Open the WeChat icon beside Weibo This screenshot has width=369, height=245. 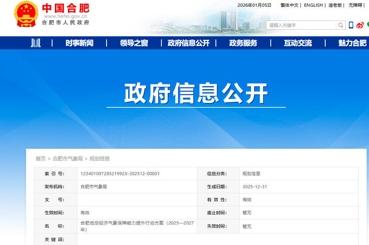click(367, 25)
